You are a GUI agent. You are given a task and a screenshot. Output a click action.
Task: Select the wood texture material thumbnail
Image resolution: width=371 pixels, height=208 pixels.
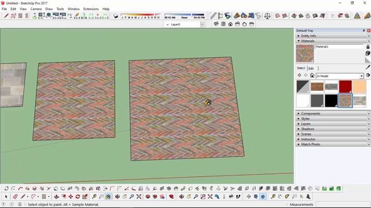pos(317,87)
